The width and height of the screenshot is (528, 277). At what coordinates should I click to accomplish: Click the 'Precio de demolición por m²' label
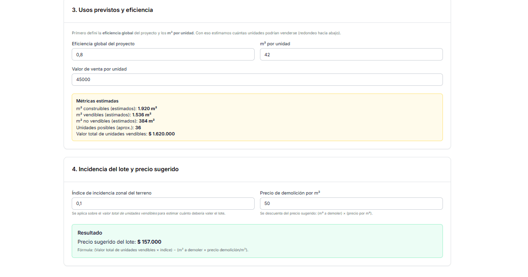click(290, 193)
